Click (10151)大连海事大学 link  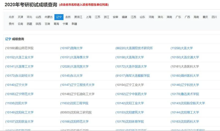click(x=74, y=57)
